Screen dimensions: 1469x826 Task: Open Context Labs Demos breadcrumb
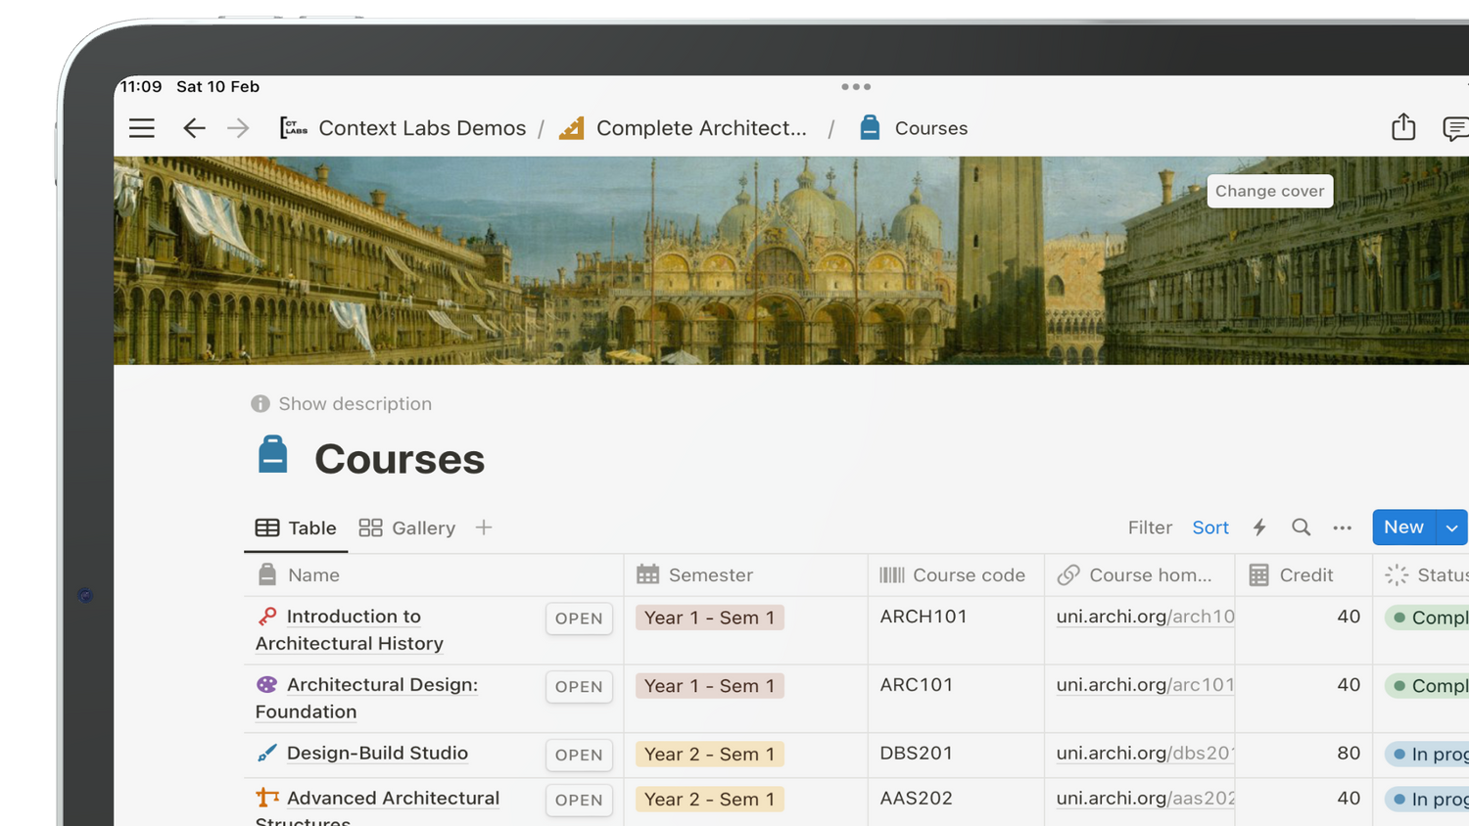(x=422, y=128)
